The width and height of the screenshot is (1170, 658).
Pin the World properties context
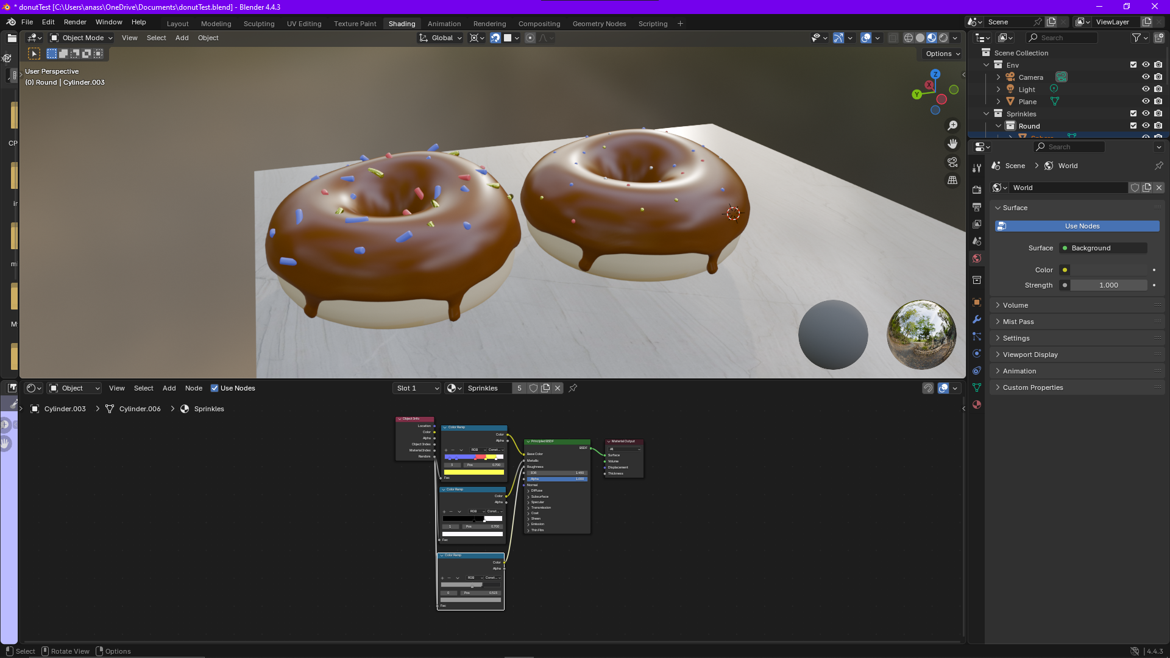click(1159, 166)
